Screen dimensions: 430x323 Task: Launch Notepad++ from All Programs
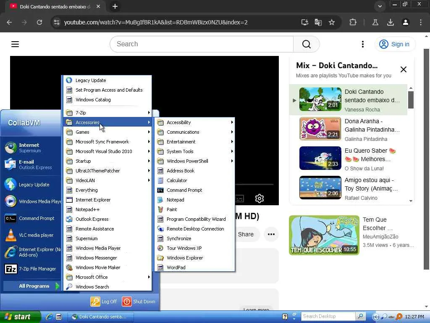tap(107, 209)
